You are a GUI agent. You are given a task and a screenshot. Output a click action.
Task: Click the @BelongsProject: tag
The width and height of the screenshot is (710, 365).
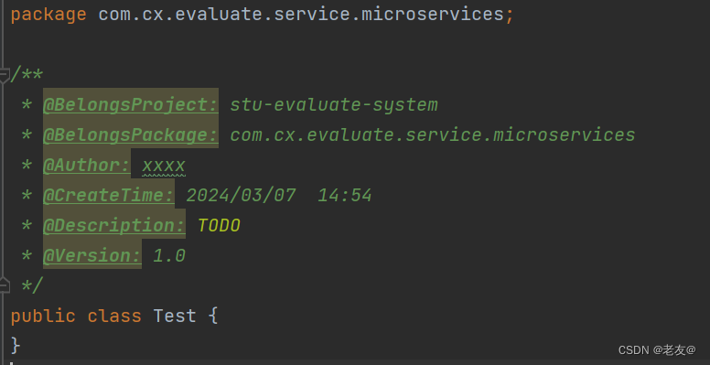click(131, 104)
